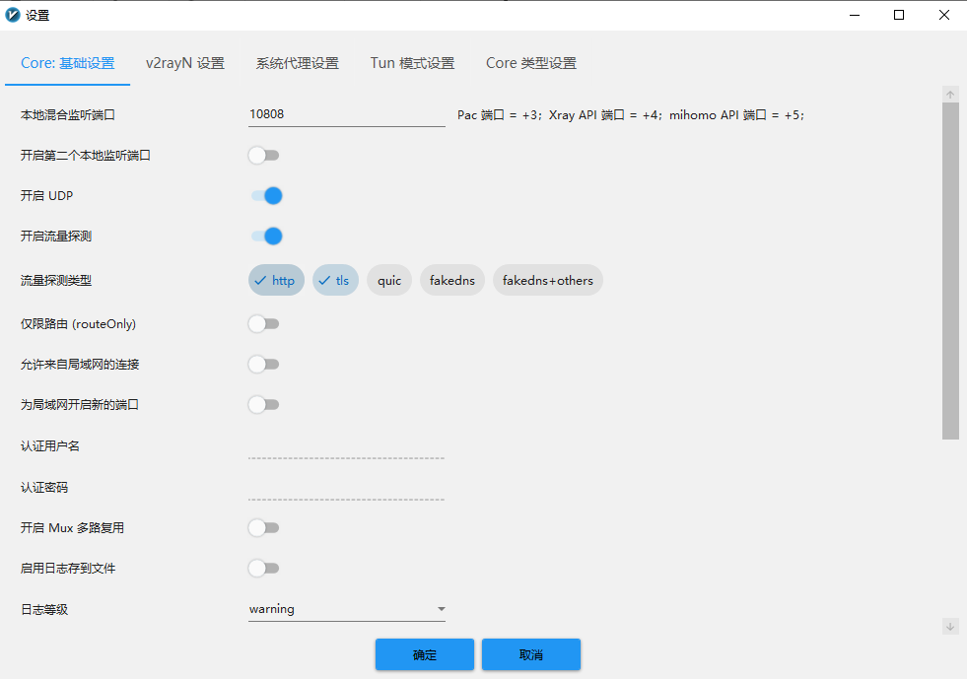Image resolution: width=967 pixels, height=679 pixels.
Task: Select the fakedns+others sniffing chip
Action: click(x=548, y=280)
